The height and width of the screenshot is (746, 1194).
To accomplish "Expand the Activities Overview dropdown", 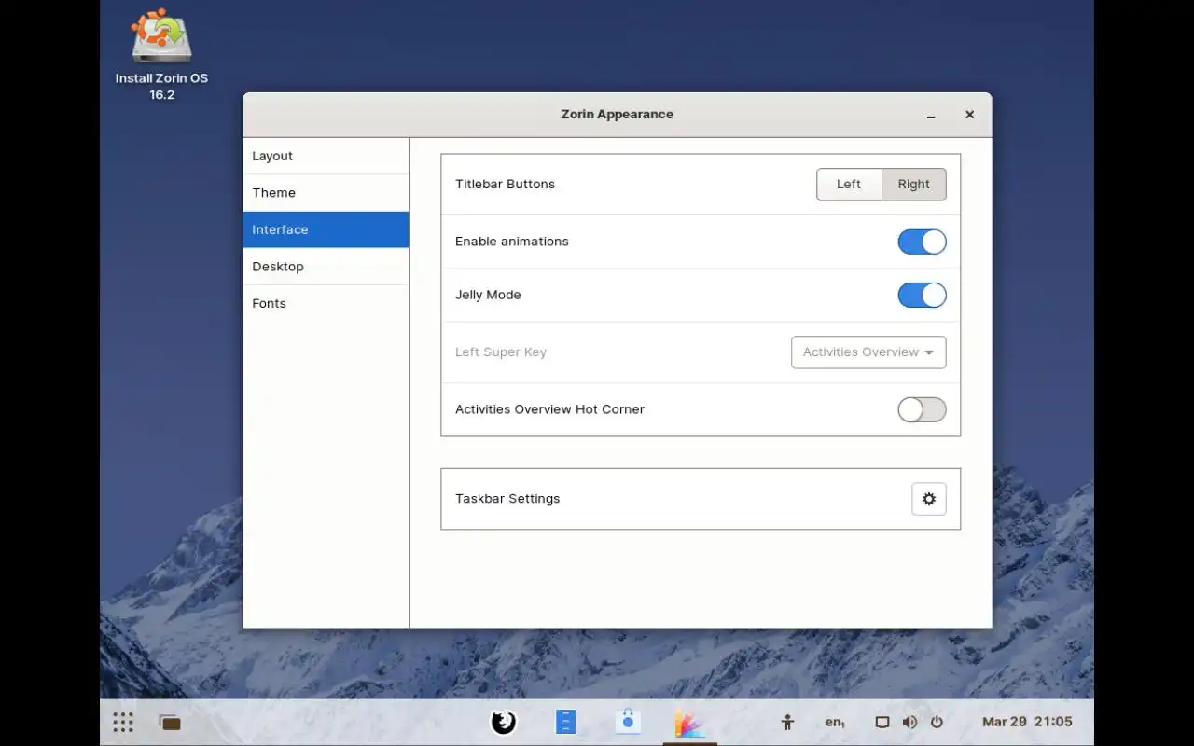I will click(x=868, y=352).
